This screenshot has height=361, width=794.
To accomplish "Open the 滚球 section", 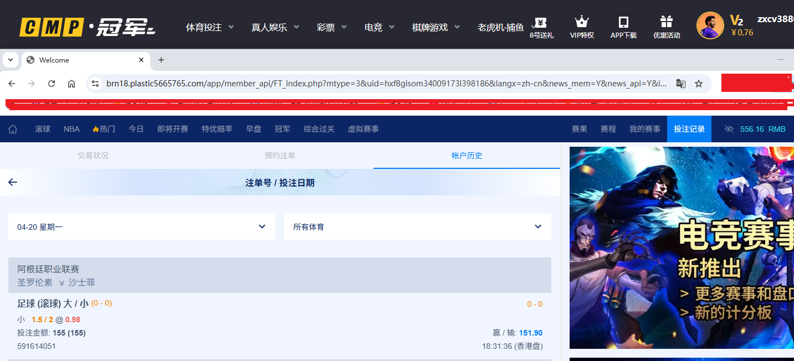I will 43,129.
